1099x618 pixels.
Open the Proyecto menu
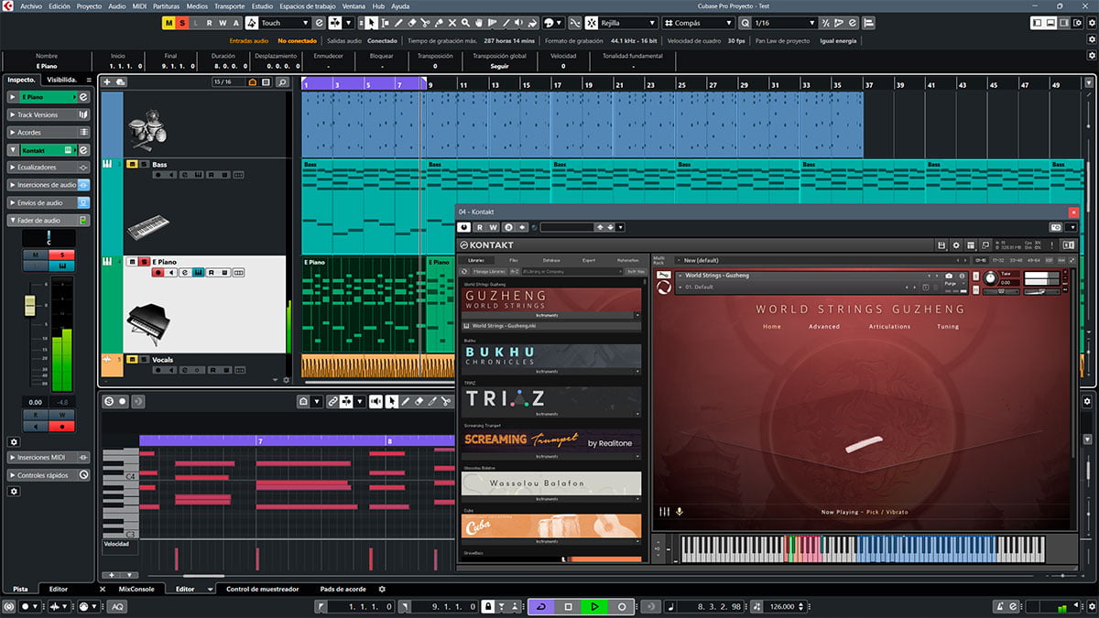point(89,5)
